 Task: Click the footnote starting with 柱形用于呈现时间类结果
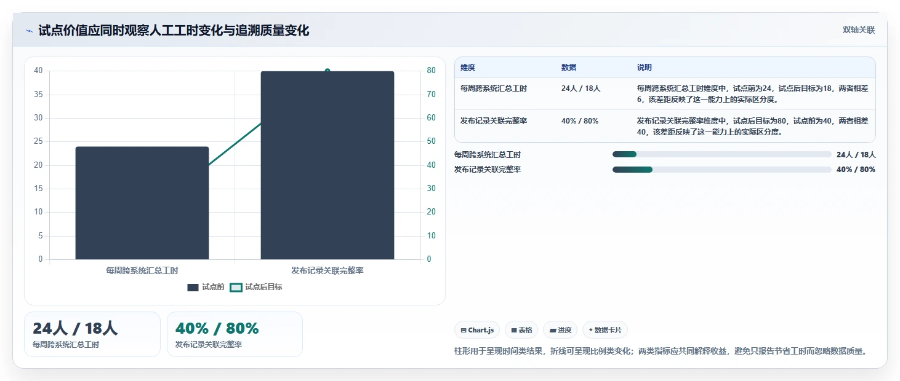tap(661, 352)
